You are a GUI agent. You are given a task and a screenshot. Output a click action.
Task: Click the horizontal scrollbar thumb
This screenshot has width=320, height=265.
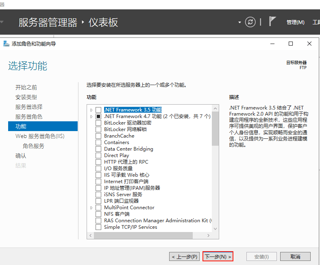143,235
